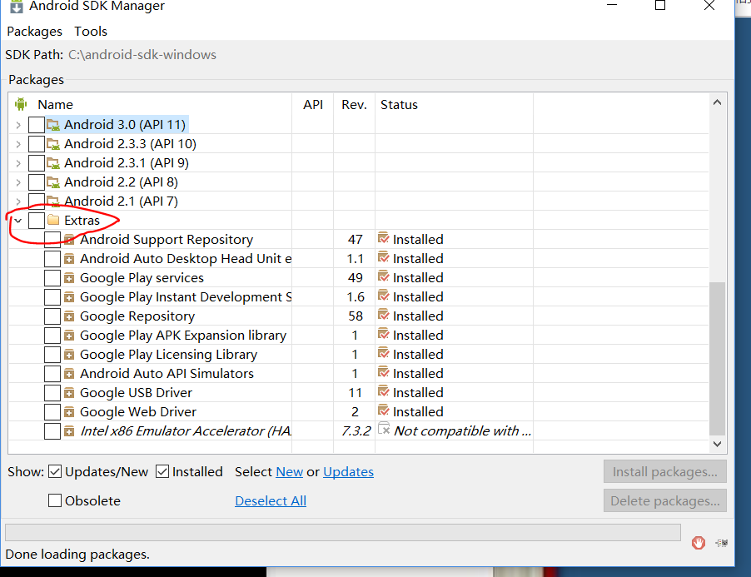Click package icon beside Google Repository

coord(69,316)
